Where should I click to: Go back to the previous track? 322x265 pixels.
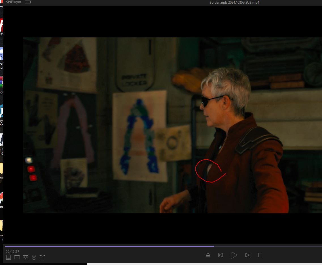tap(221, 255)
